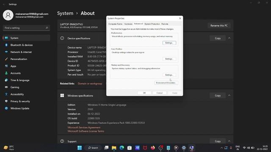The image size is (271, 152).
Task: Launch Microsoft Edge from the taskbar
Action: pyautogui.click(x=122, y=148)
